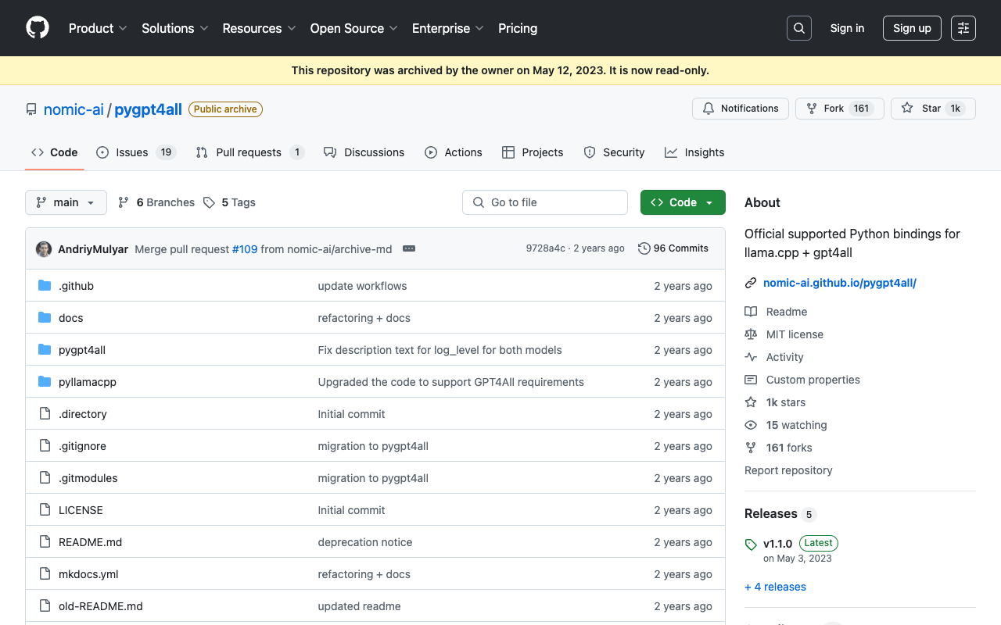
Task: Fork the repository via Fork button
Action: point(840,109)
